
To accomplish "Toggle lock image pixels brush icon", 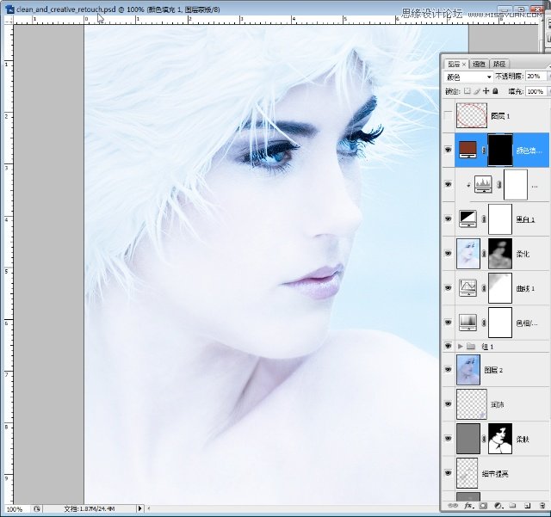I will (x=476, y=91).
